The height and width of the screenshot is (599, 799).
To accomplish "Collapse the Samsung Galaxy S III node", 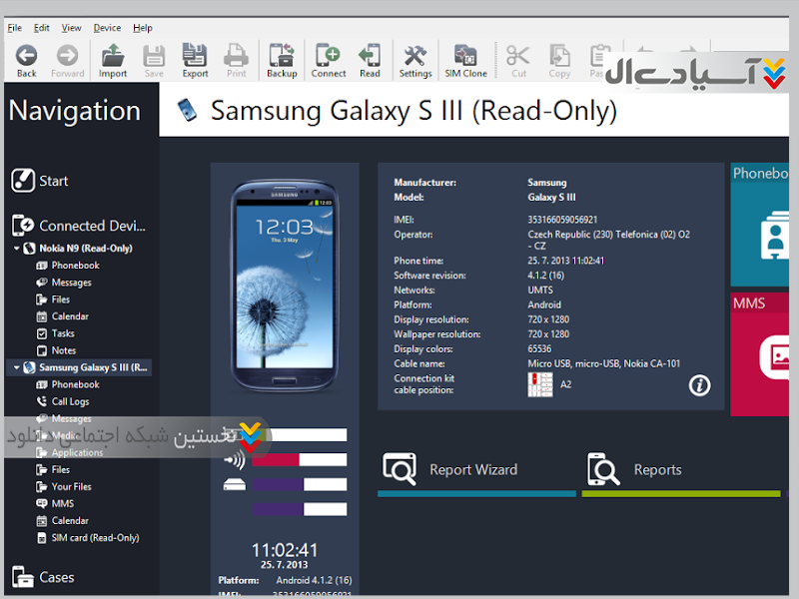I will pyautogui.click(x=17, y=367).
